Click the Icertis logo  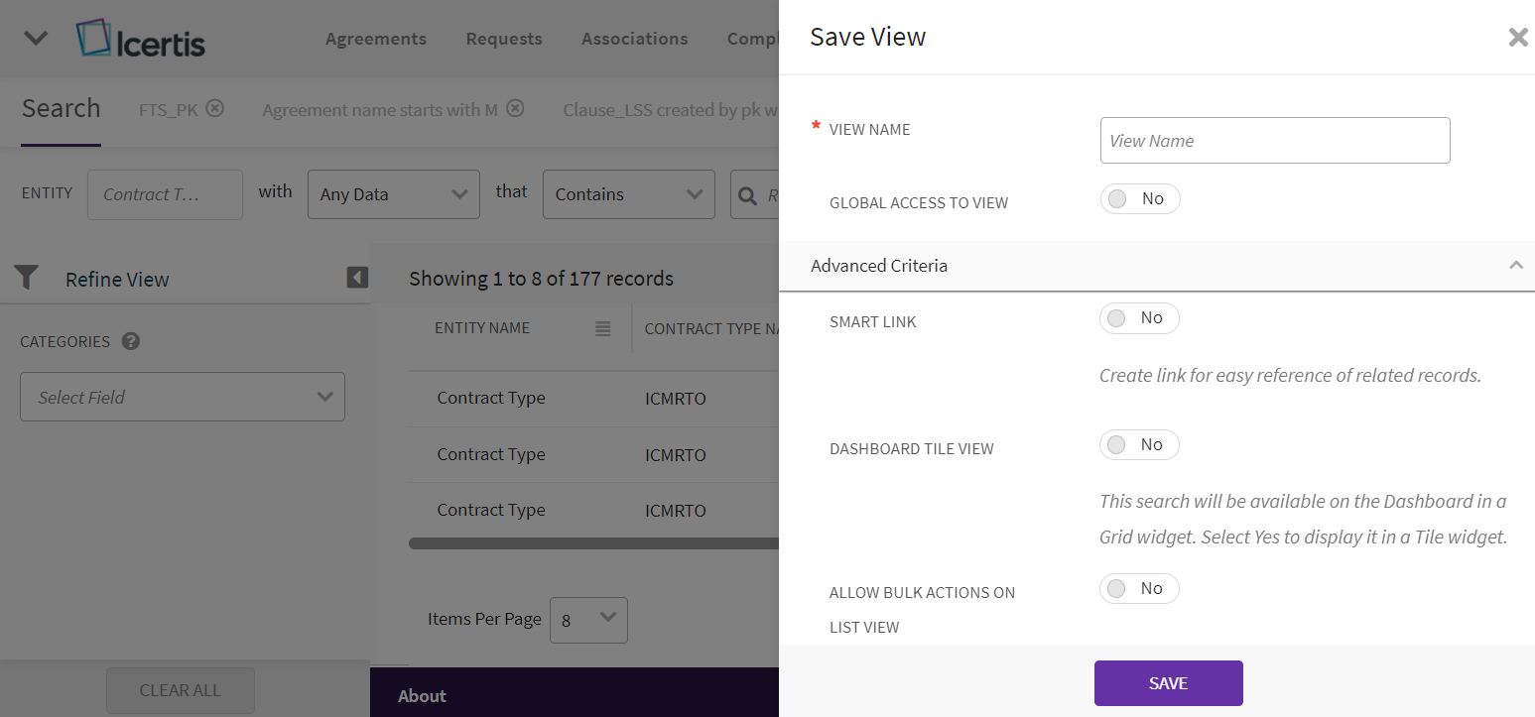[140, 39]
